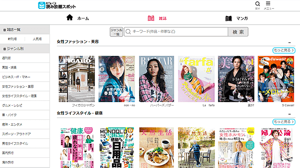Select 海外旅行 genre in sidebar
Screen dimensions: 300x168
[25, 162]
